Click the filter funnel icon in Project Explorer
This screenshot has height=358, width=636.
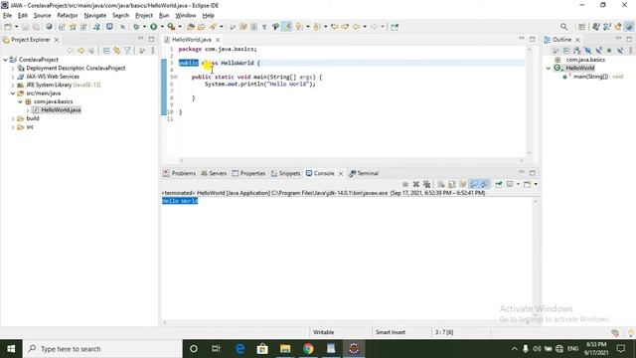tap(128, 51)
